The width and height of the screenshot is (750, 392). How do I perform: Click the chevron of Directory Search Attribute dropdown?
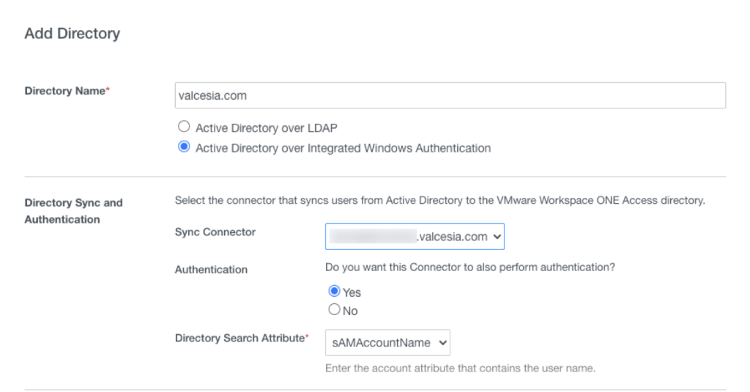[x=441, y=342]
